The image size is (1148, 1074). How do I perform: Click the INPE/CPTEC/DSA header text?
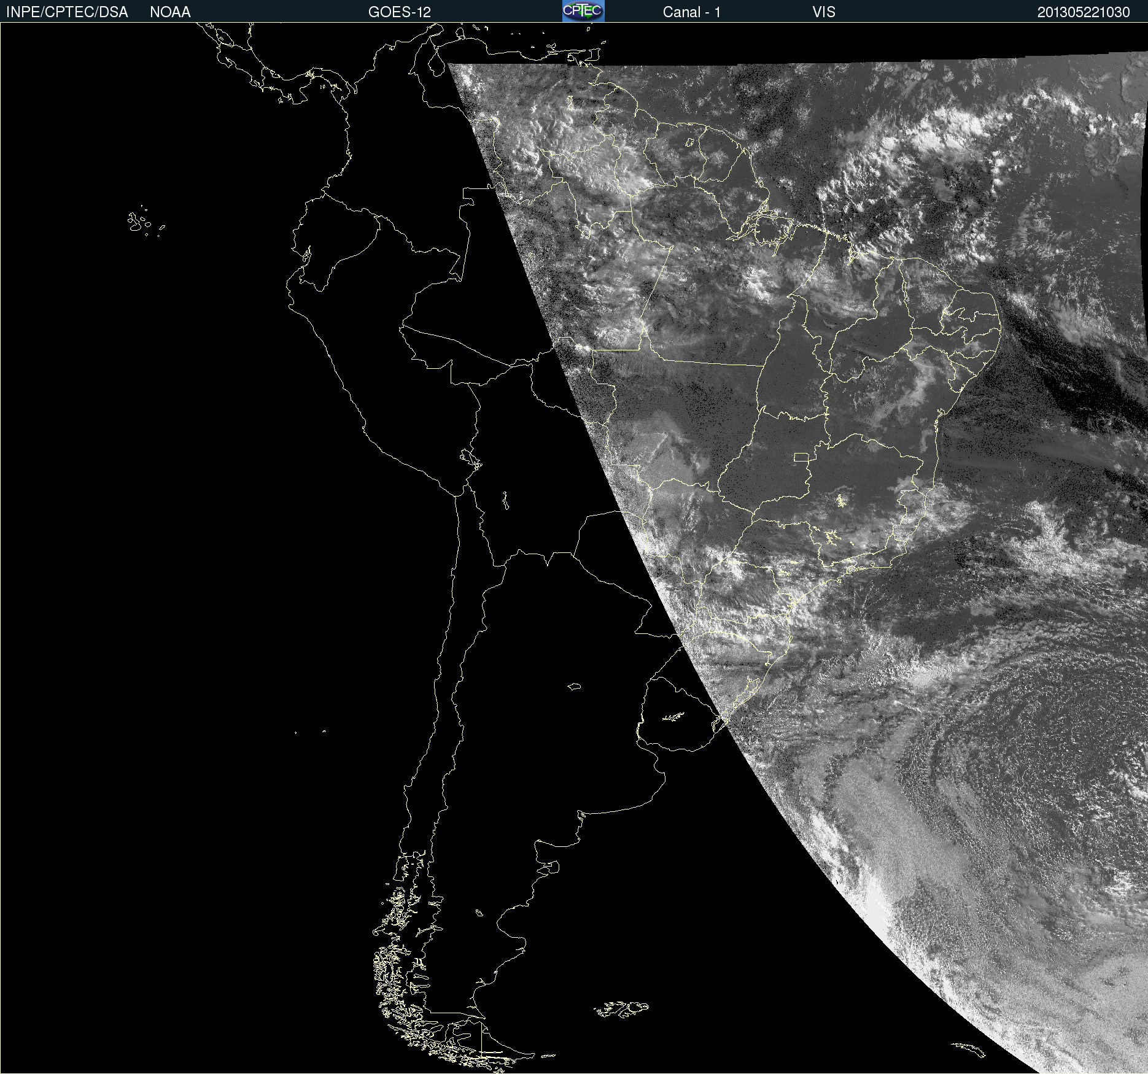point(67,12)
